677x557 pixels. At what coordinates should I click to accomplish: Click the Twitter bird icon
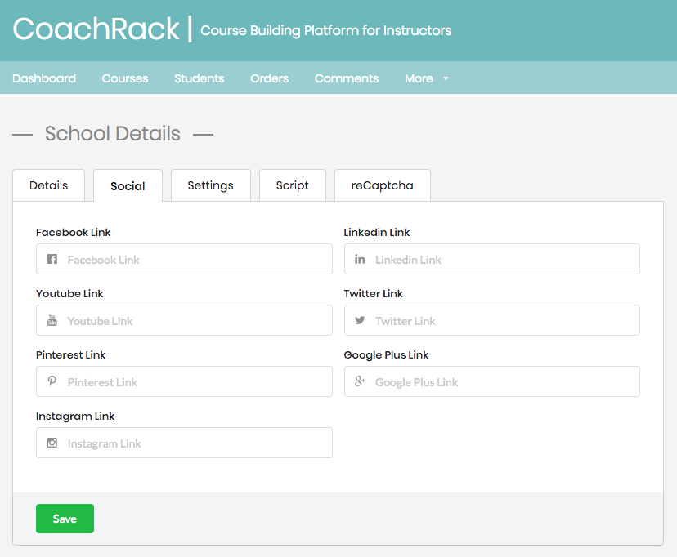pyautogui.click(x=360, y=320)
